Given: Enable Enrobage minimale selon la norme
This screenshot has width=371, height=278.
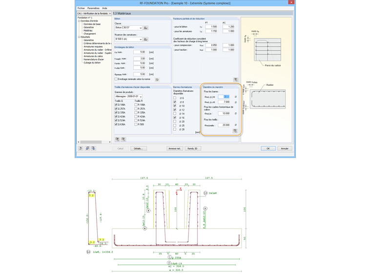Looking at the screenshot, I should click(116, 79).
